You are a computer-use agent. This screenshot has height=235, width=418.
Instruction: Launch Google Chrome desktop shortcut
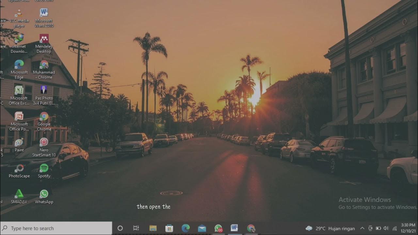tap(44, 121)
